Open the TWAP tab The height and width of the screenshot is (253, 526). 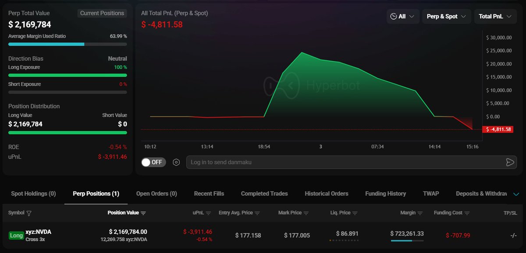[x=431, y=194]
